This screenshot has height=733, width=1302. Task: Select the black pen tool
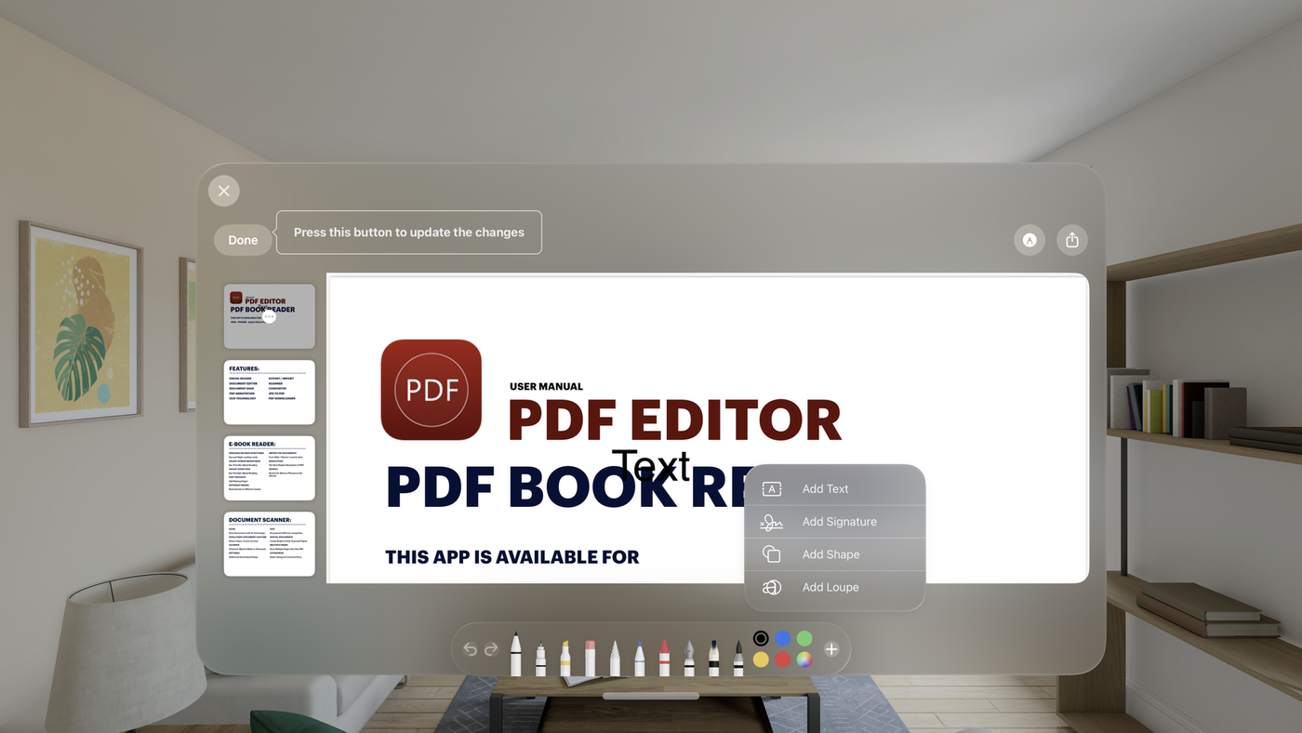tap(516, 655)
